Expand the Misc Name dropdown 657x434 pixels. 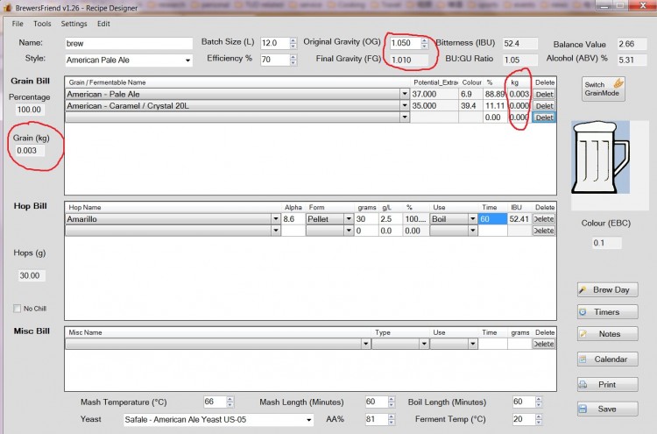pyautogui.click(x=365, y=344)
